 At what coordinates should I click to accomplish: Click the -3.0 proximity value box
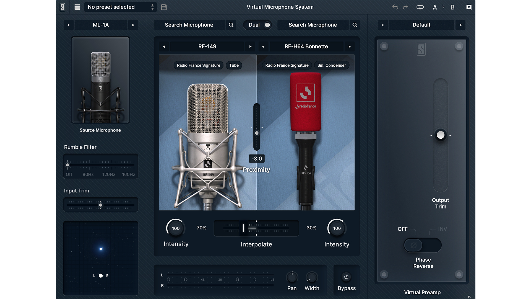(x=257, y=159)
